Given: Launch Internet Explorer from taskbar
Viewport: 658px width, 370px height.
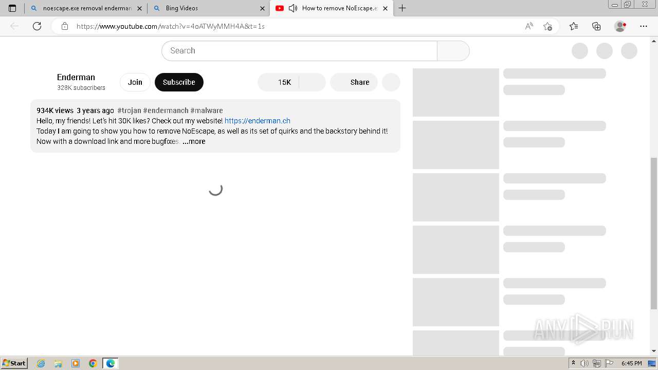Looking at the screenshot, I should point(41,363).
